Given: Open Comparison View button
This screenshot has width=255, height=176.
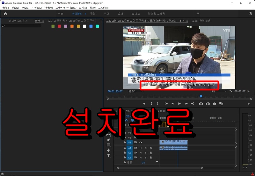Looking at the screenshot, I should coord(221,104).
